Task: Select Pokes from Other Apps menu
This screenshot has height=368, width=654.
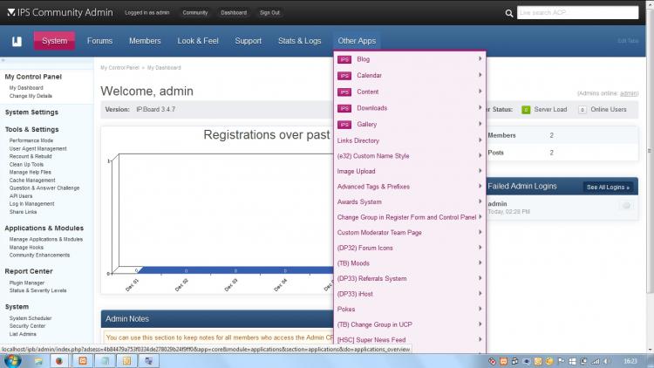Action: tap(346, 309)
